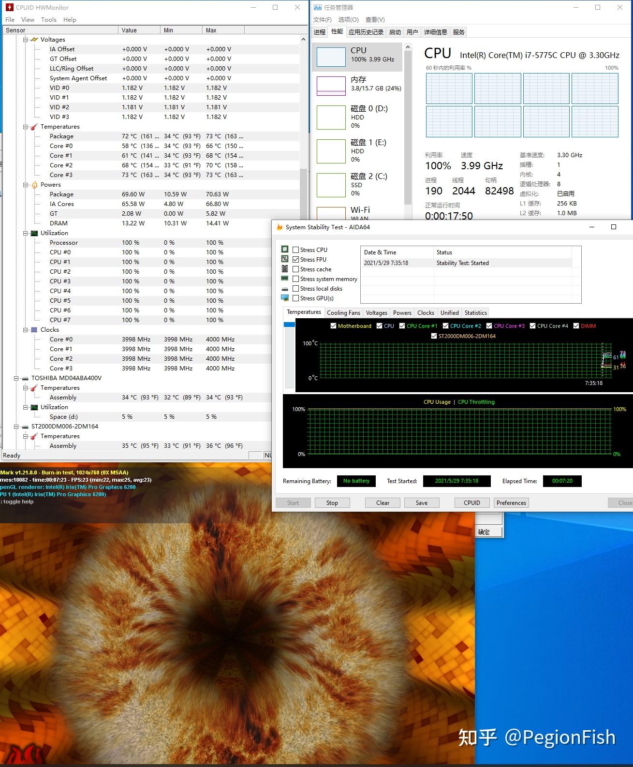This screenshot has height=767, width=633.
Task: Collapse the CPU Utilization node above Processor
Action: (26, 233)
